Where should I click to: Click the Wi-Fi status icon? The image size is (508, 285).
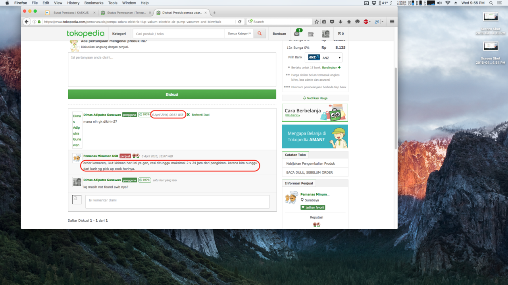click(448, 3)
